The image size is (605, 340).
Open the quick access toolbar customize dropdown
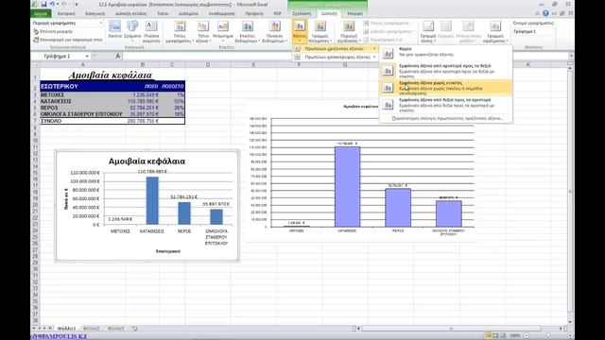(77, 4)
